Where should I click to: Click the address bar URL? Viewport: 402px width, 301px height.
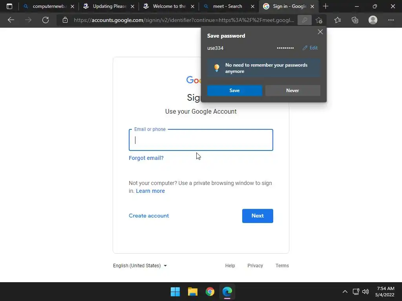184,20
